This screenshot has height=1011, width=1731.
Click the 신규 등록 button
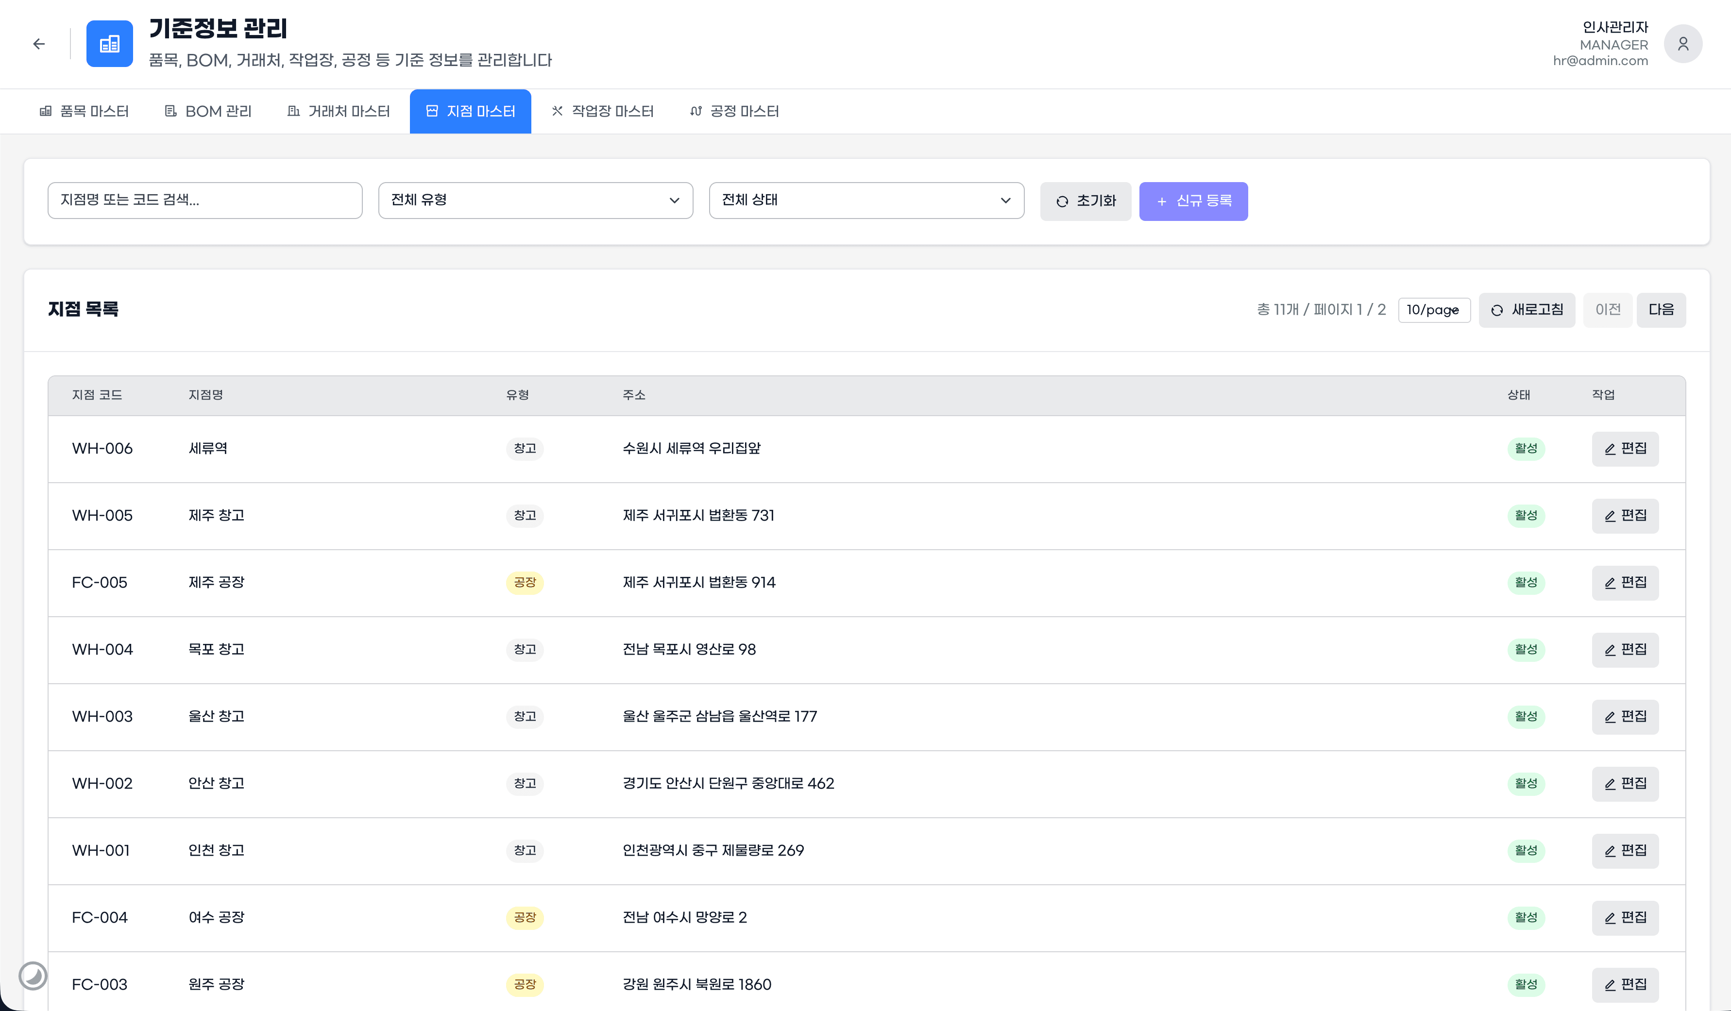[1192, 201]
